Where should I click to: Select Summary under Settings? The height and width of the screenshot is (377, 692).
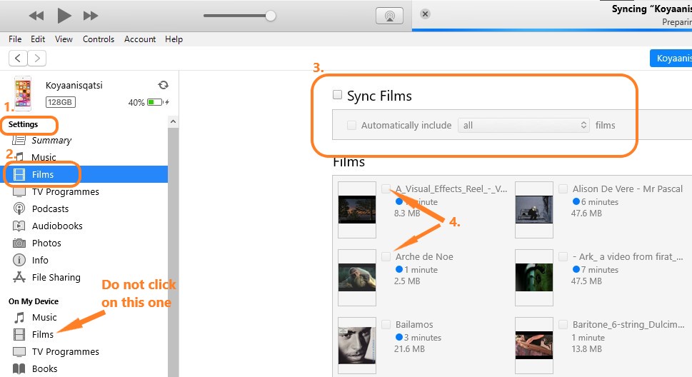tap(51, 141)
